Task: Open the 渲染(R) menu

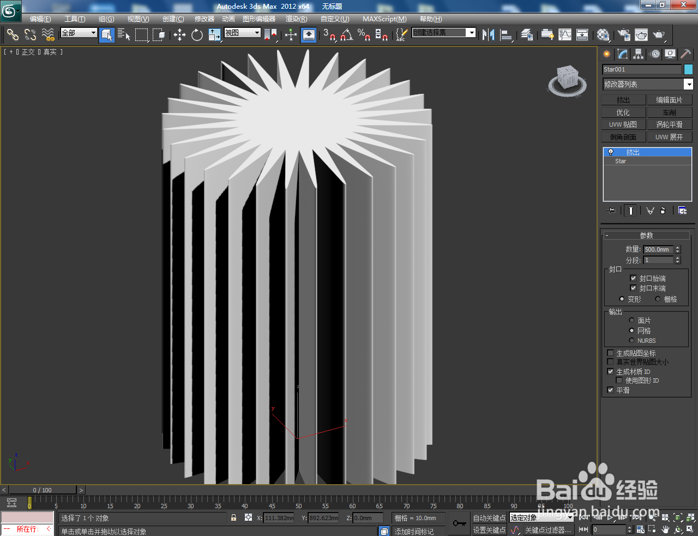Action: [x=296, y=19]
